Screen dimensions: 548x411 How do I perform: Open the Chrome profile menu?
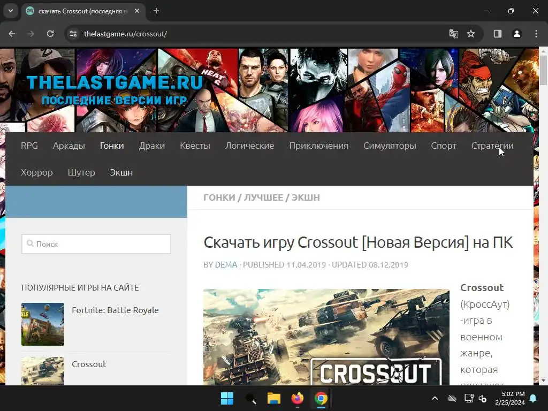[517, 34]
